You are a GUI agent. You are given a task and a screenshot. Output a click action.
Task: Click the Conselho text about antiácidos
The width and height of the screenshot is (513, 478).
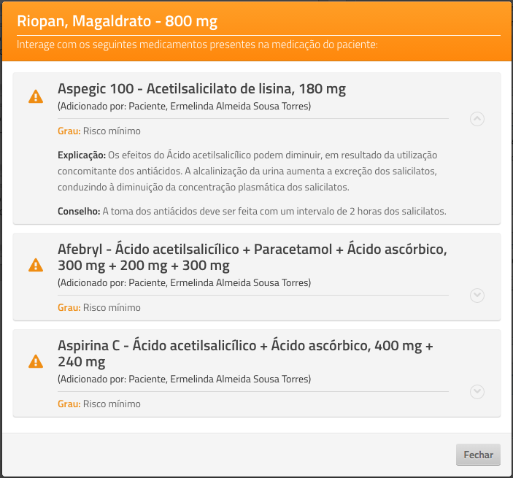pyautogui.click(x=252, y=212)
